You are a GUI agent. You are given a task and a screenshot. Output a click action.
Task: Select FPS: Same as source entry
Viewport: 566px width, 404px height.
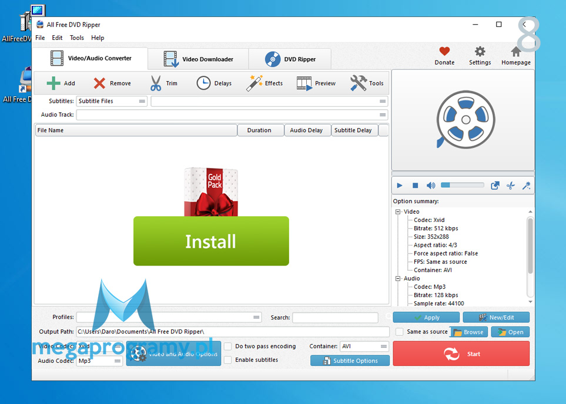[440, 261]
